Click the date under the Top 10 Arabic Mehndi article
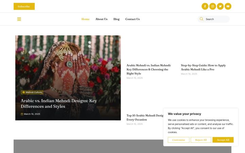 (134, 124)
